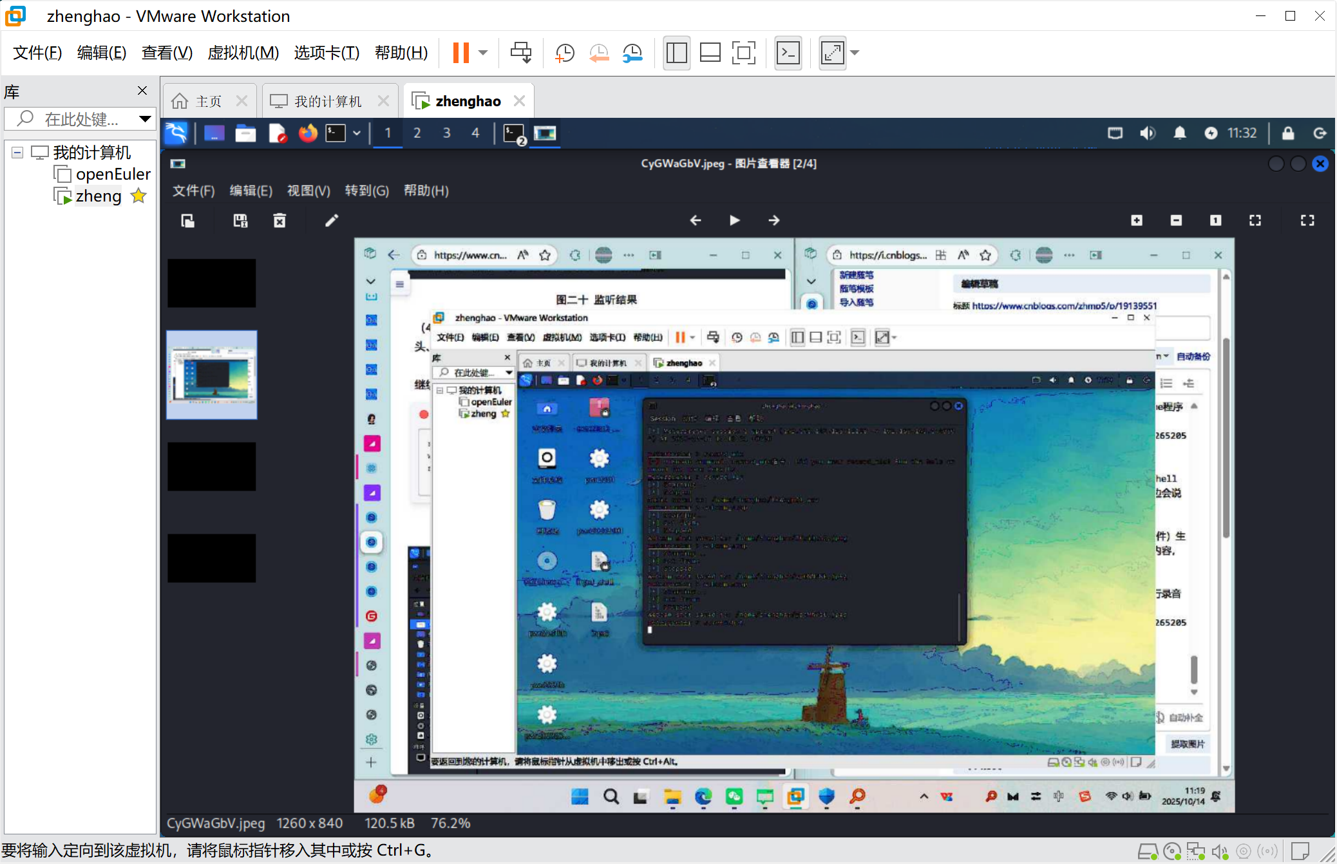Toggle VMware full screen mode

point(743,53)
